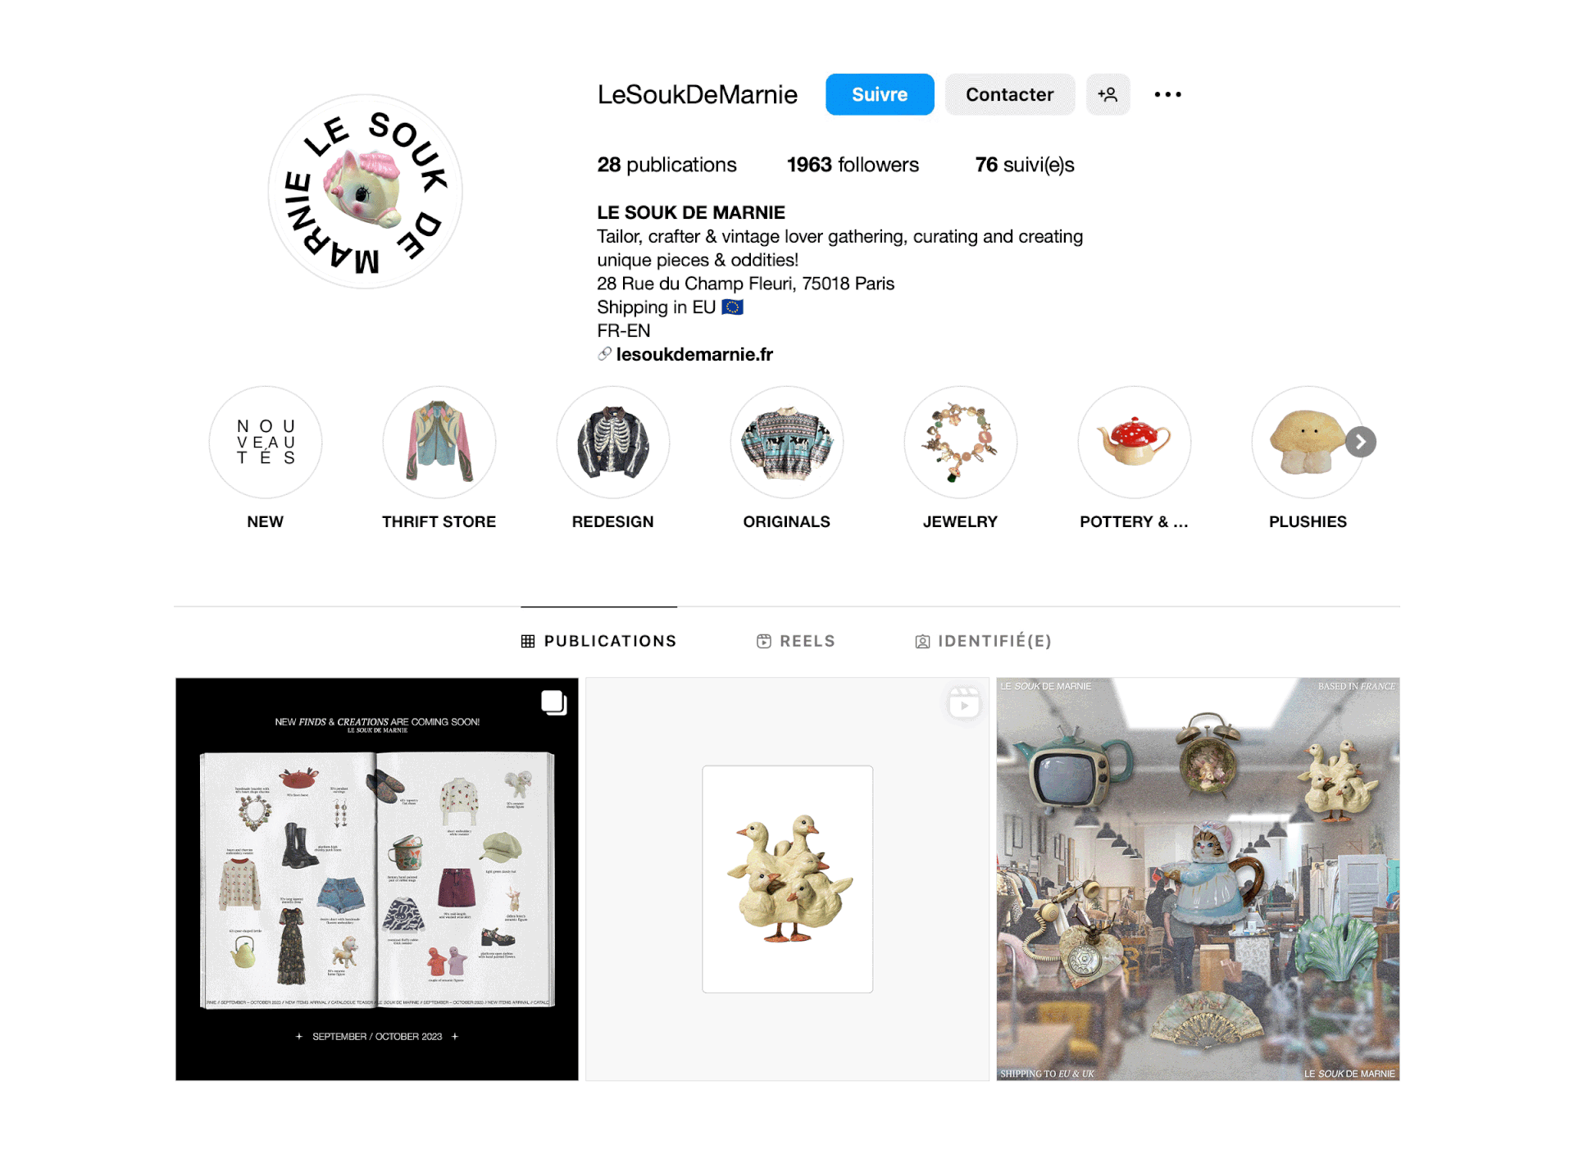1574x1154 pixels.
Task: Open the THRIFT STORE highlight circle
Action: (x=439, y=443)
